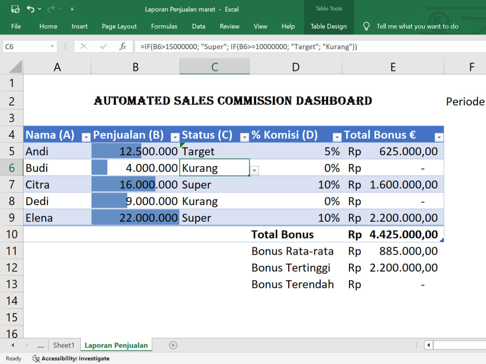This screenshot has width=486, height=364.
Task: Open the Redo history dropdown arrow
Action: 60,9
